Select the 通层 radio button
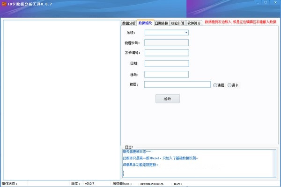Image resolution: width=281 pixels, height=187 pixels. pos(215,85)
